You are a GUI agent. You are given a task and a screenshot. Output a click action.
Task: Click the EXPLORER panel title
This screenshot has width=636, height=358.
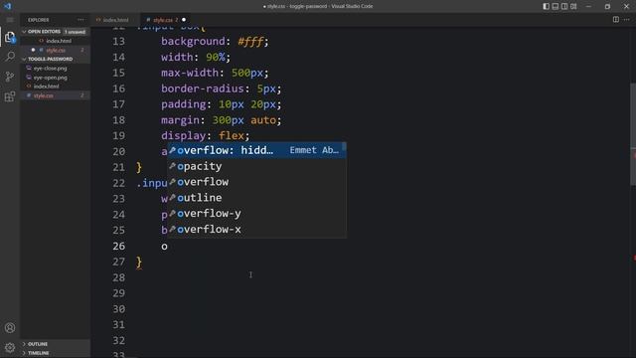39,20
